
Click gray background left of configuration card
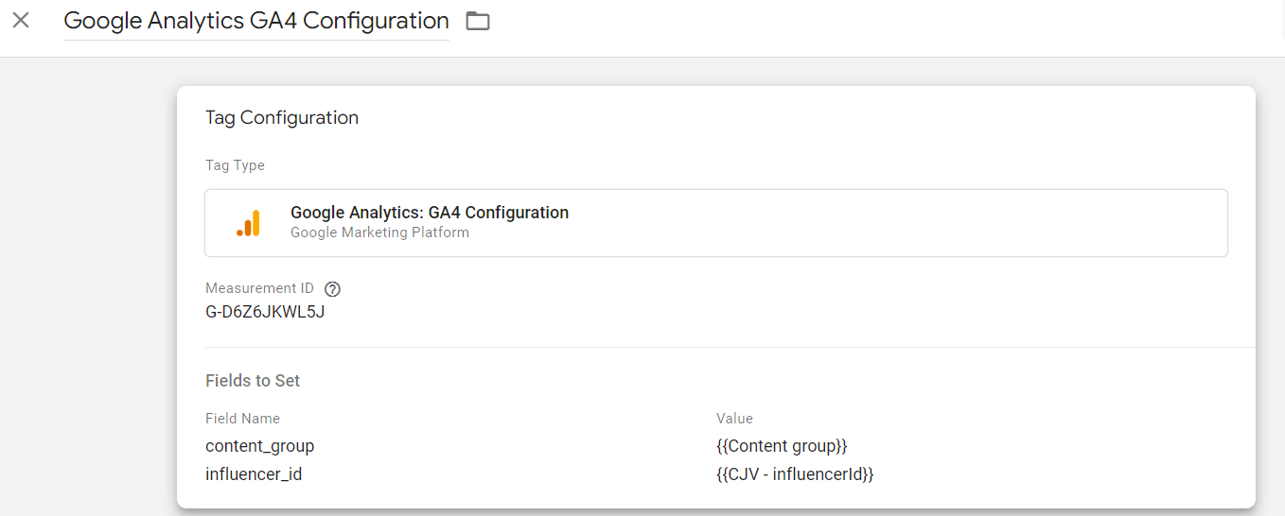[85, 284]
